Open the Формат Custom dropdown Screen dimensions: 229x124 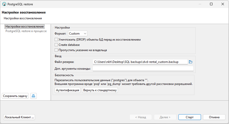[78, 34]
